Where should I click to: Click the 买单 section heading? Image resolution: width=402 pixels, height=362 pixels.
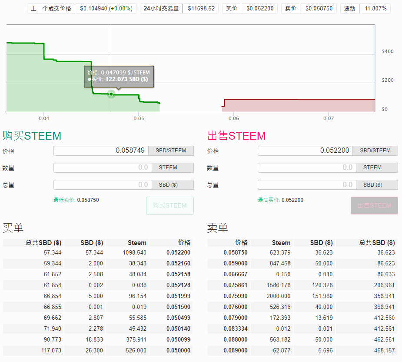click(13, 228)
